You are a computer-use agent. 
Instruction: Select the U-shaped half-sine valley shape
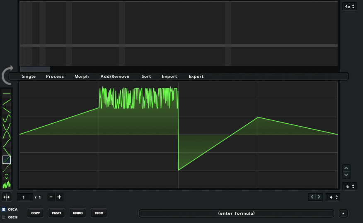coord(7,127)
